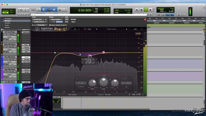206x116 pixels.
Task: Click the transport Record button
Action: tap(150, 10)
